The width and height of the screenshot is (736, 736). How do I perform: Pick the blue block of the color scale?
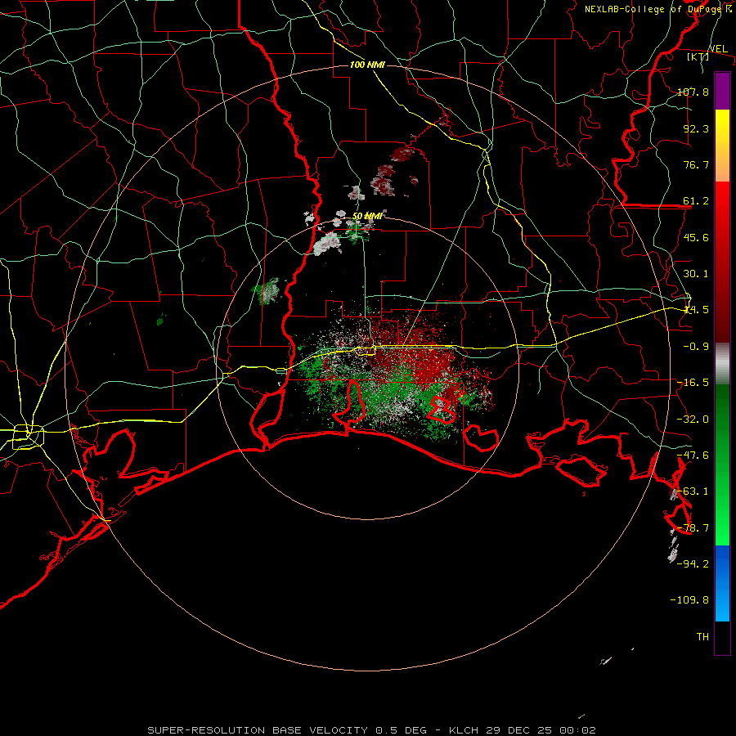[722, 583]
